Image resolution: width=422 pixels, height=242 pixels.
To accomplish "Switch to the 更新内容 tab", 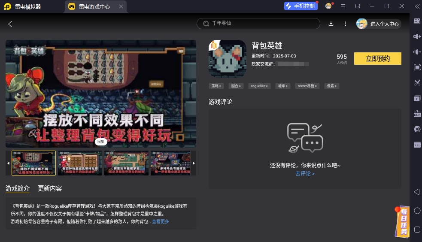I will pyautogui.click(x=50, y=188).
